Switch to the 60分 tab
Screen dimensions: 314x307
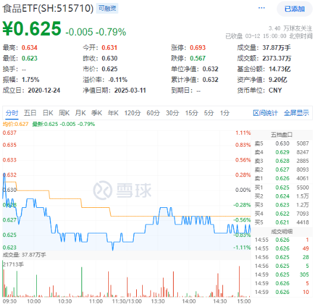pyautogui.click(x=153, y=113)
